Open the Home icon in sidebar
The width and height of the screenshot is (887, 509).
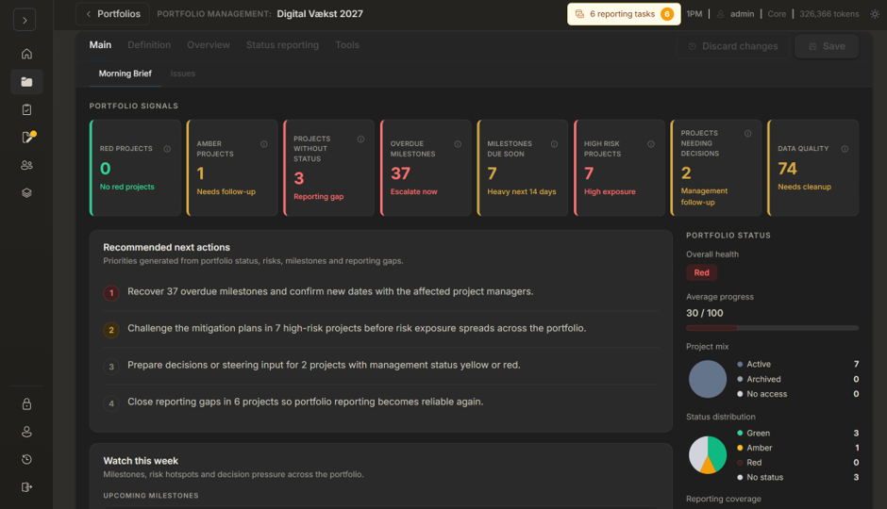[26, 54]
